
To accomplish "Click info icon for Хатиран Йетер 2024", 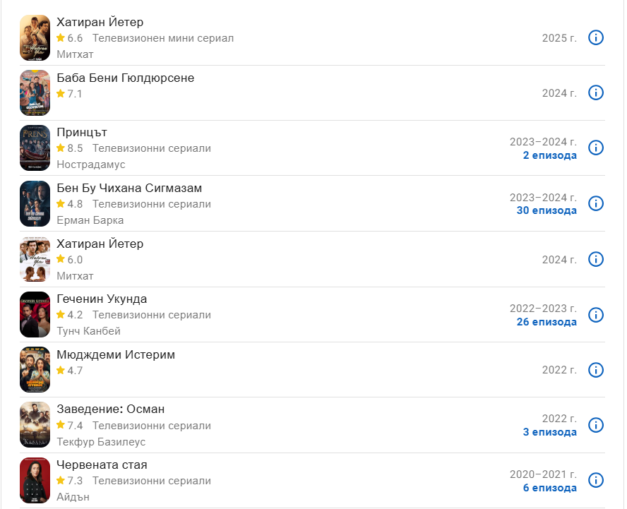I will pyautogui.click(x=596, y=259).
